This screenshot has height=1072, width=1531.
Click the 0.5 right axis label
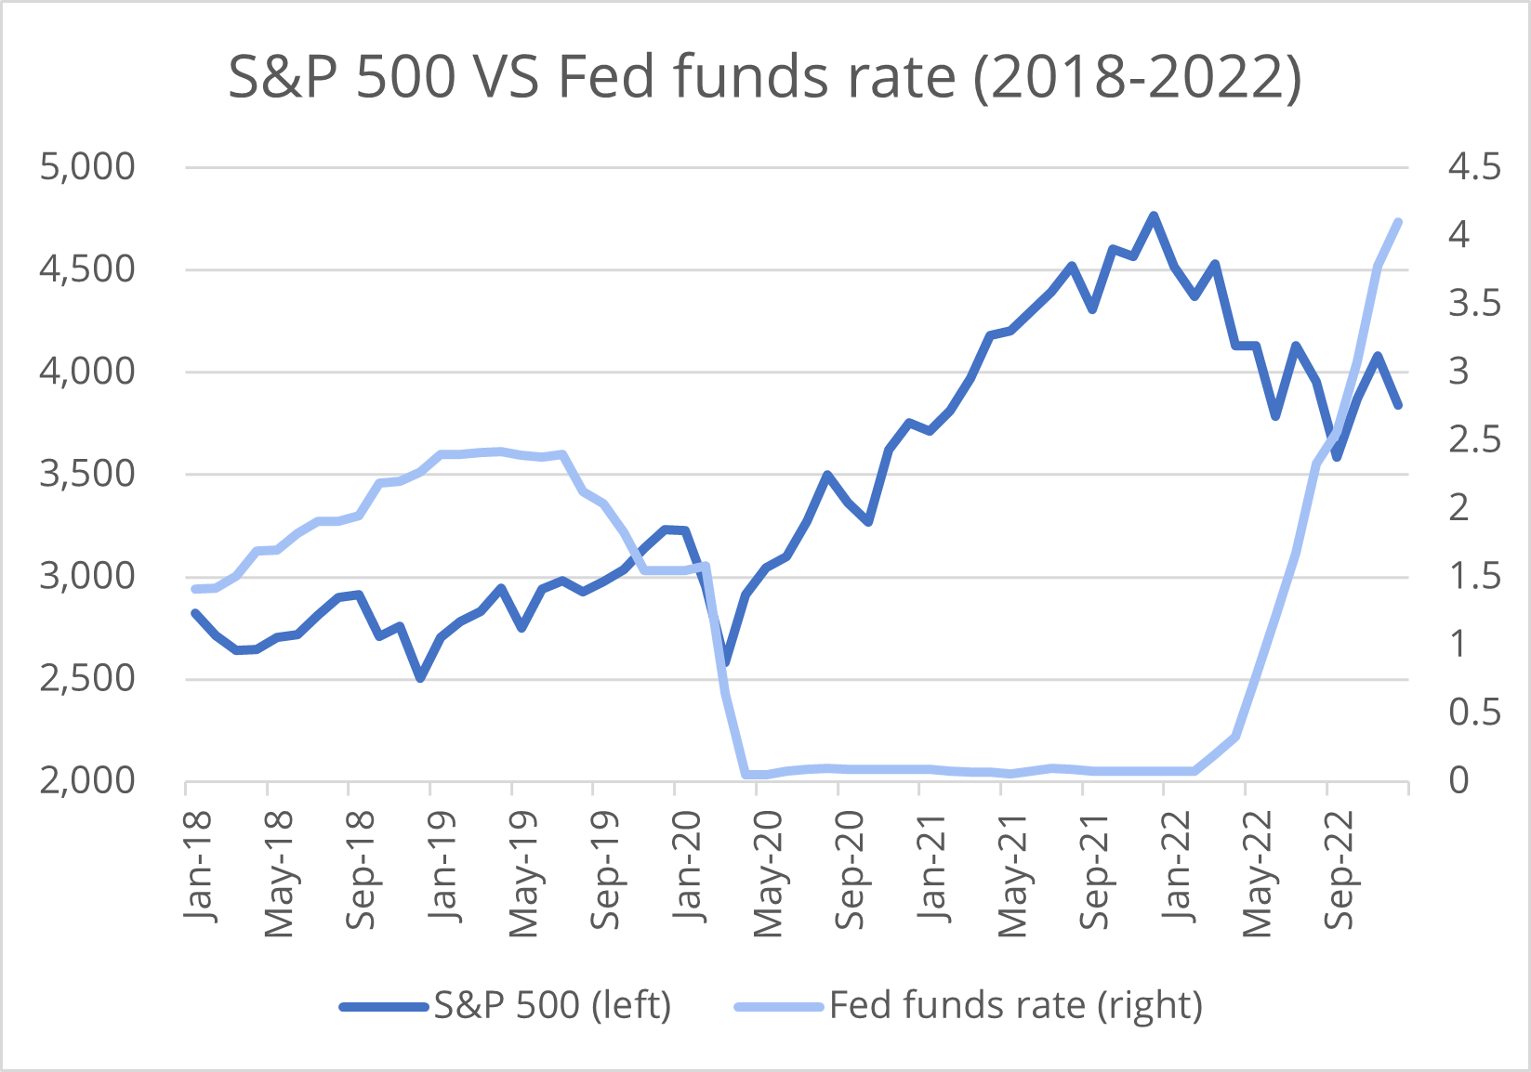tap(1474, 712)
